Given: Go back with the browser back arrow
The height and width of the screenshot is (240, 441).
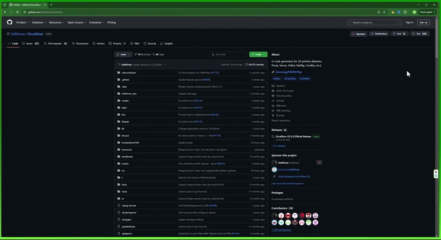Looking at the screenshot, I should point(5,12).
